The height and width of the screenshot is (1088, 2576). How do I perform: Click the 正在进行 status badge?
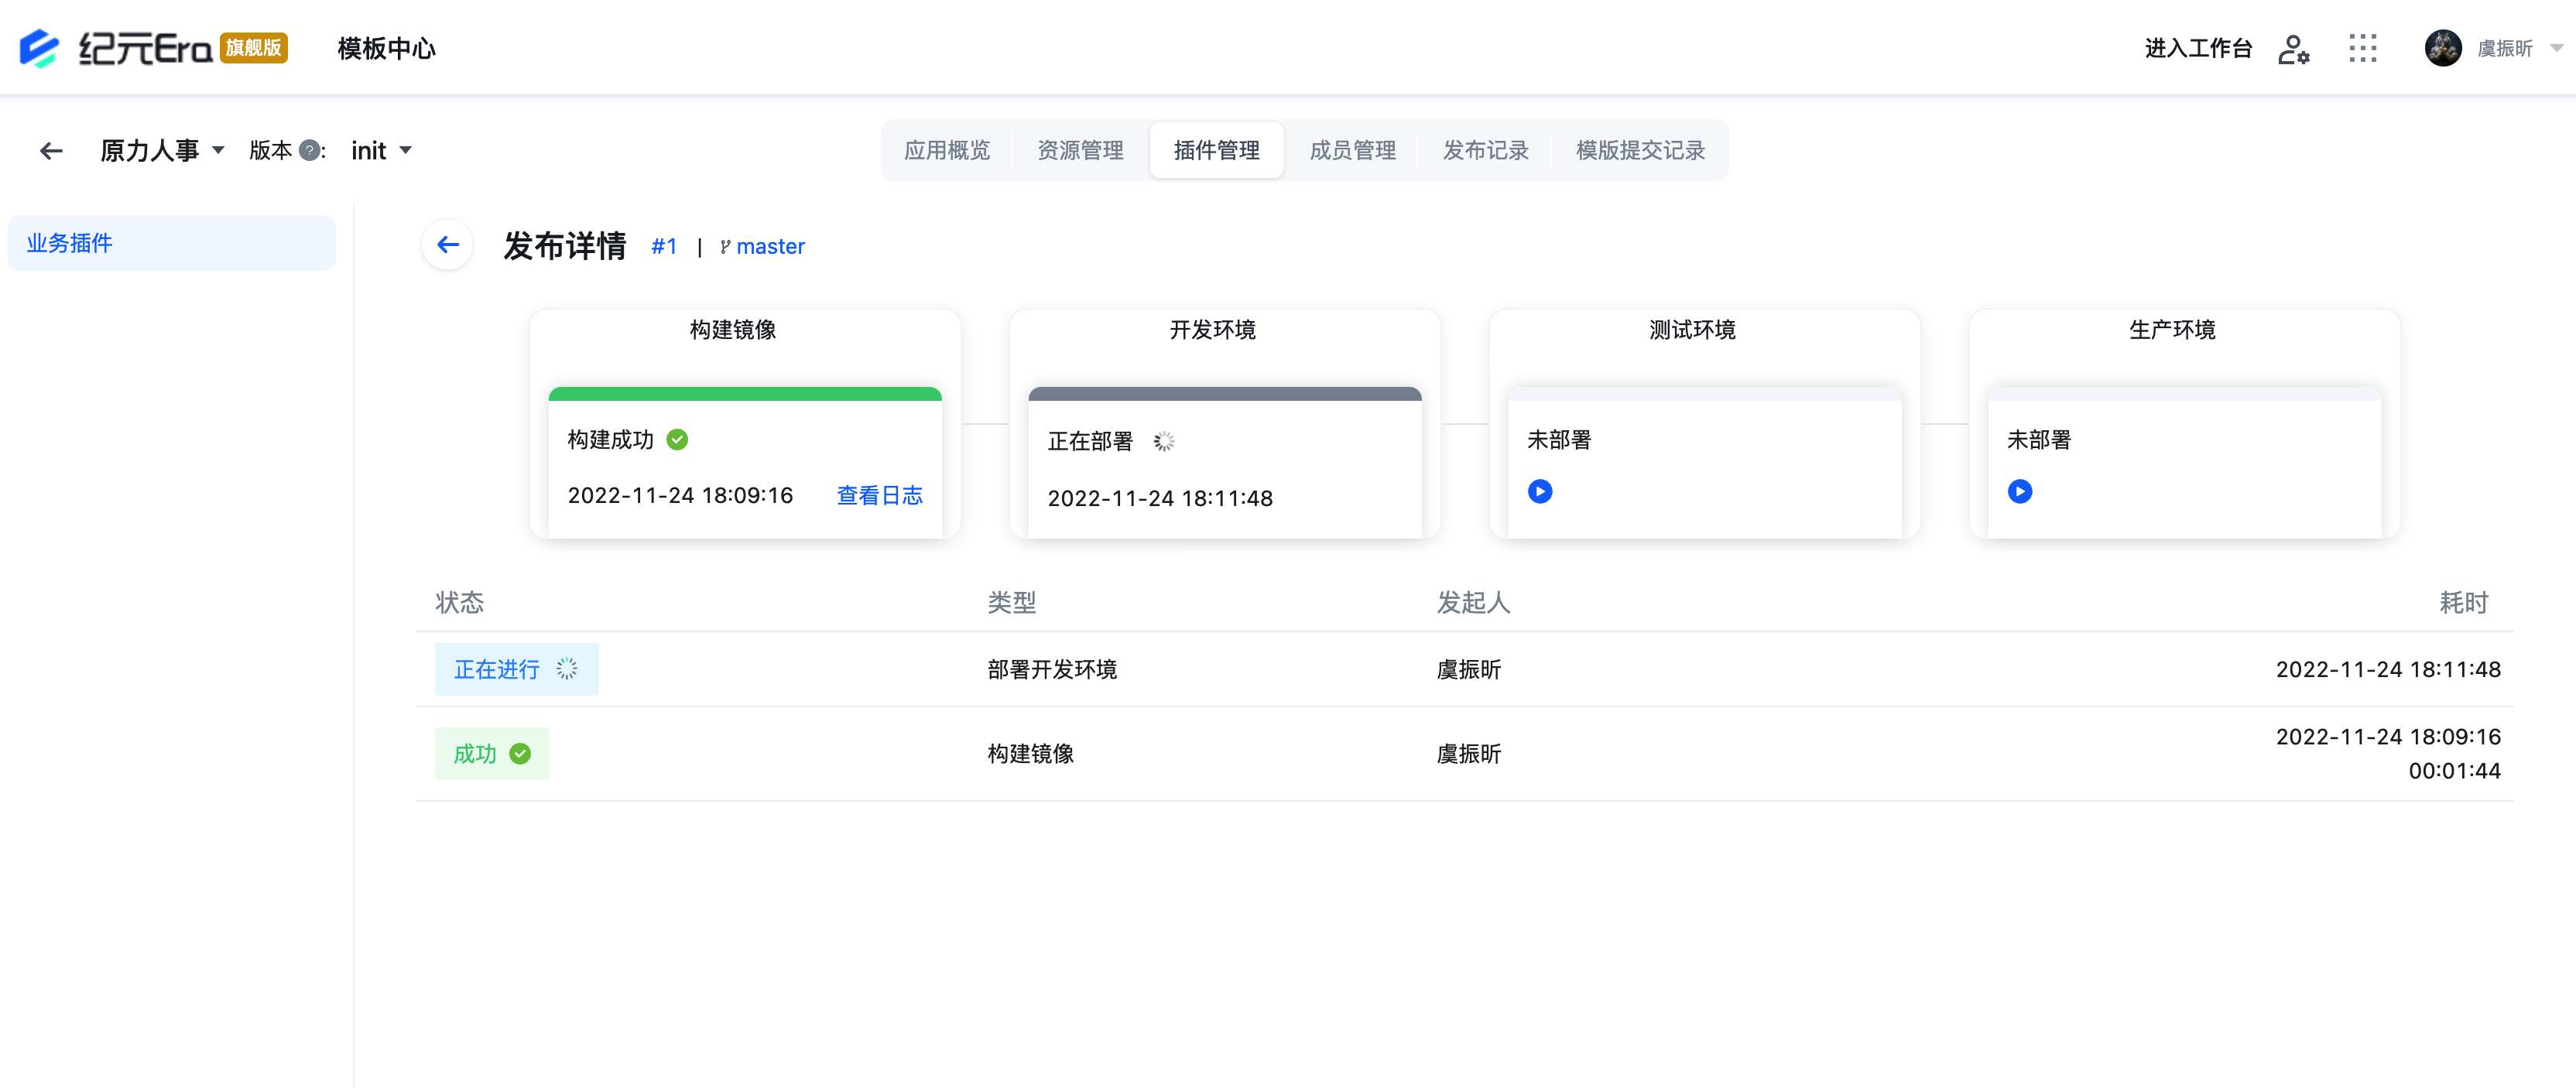click(516, 670)
